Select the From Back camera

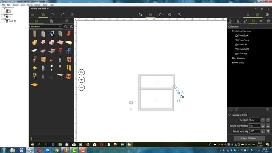coord(243,36)
